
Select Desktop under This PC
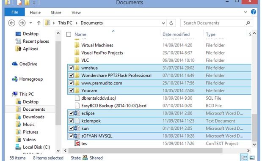(30, 101)
